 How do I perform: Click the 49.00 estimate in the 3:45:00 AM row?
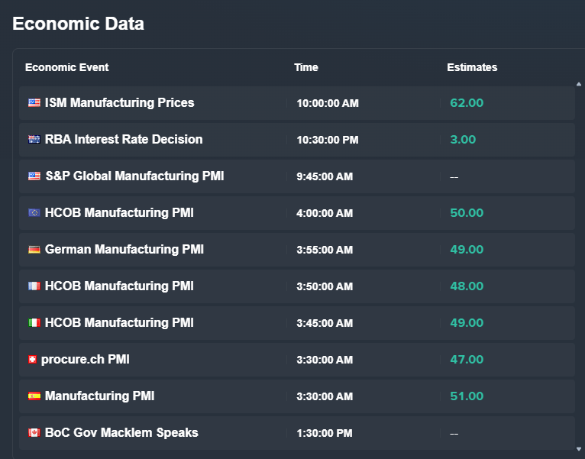click(x=467, y=322)
